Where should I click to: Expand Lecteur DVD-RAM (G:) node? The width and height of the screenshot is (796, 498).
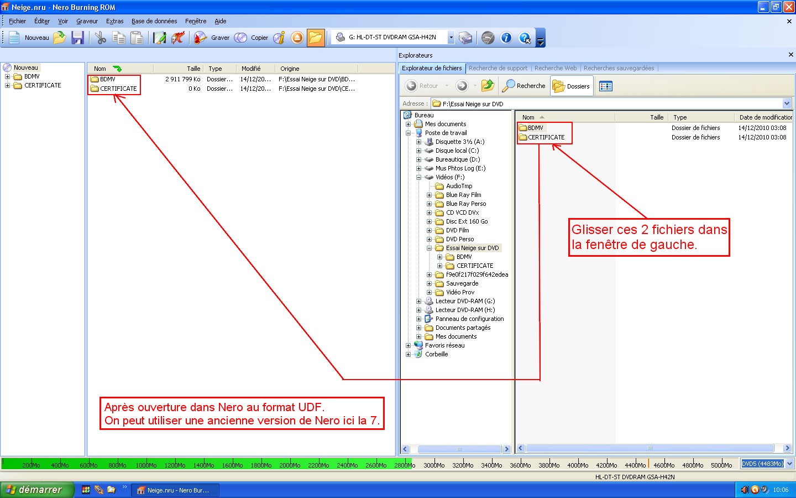(x=419, y=301)
